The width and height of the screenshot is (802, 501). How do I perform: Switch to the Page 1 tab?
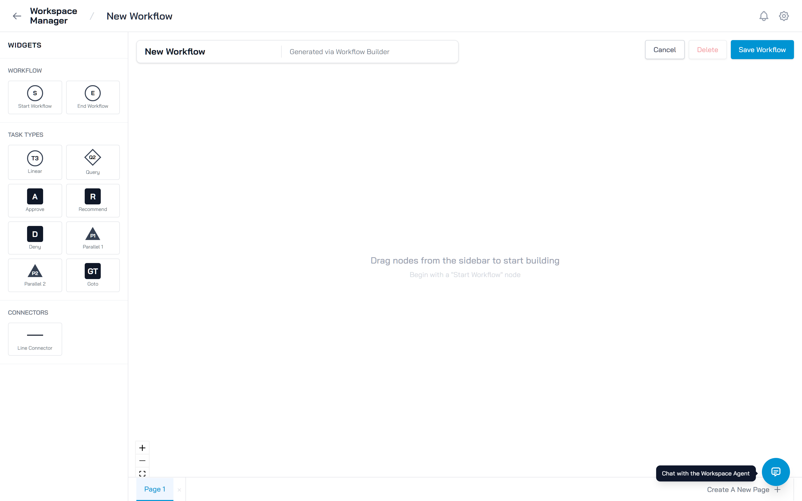click(x=155, y=489)
